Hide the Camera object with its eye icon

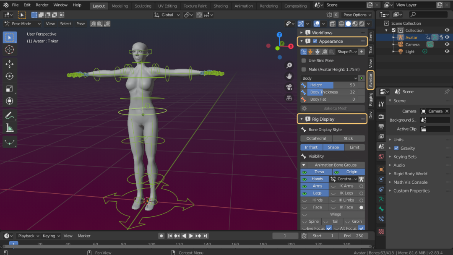point(447,44)
